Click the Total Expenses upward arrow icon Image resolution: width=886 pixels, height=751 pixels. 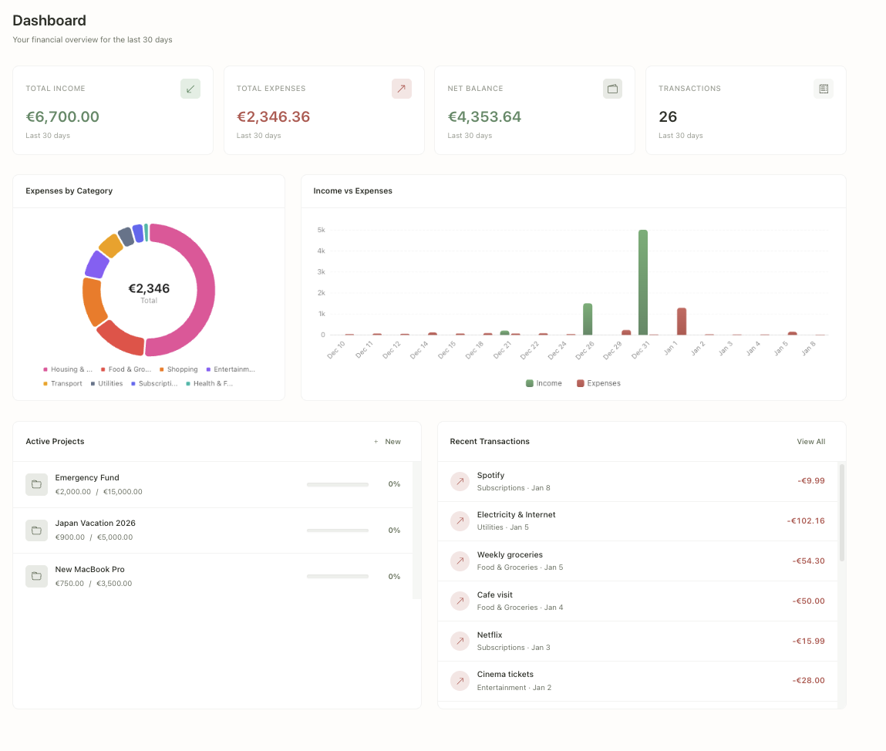coord(401,89)
